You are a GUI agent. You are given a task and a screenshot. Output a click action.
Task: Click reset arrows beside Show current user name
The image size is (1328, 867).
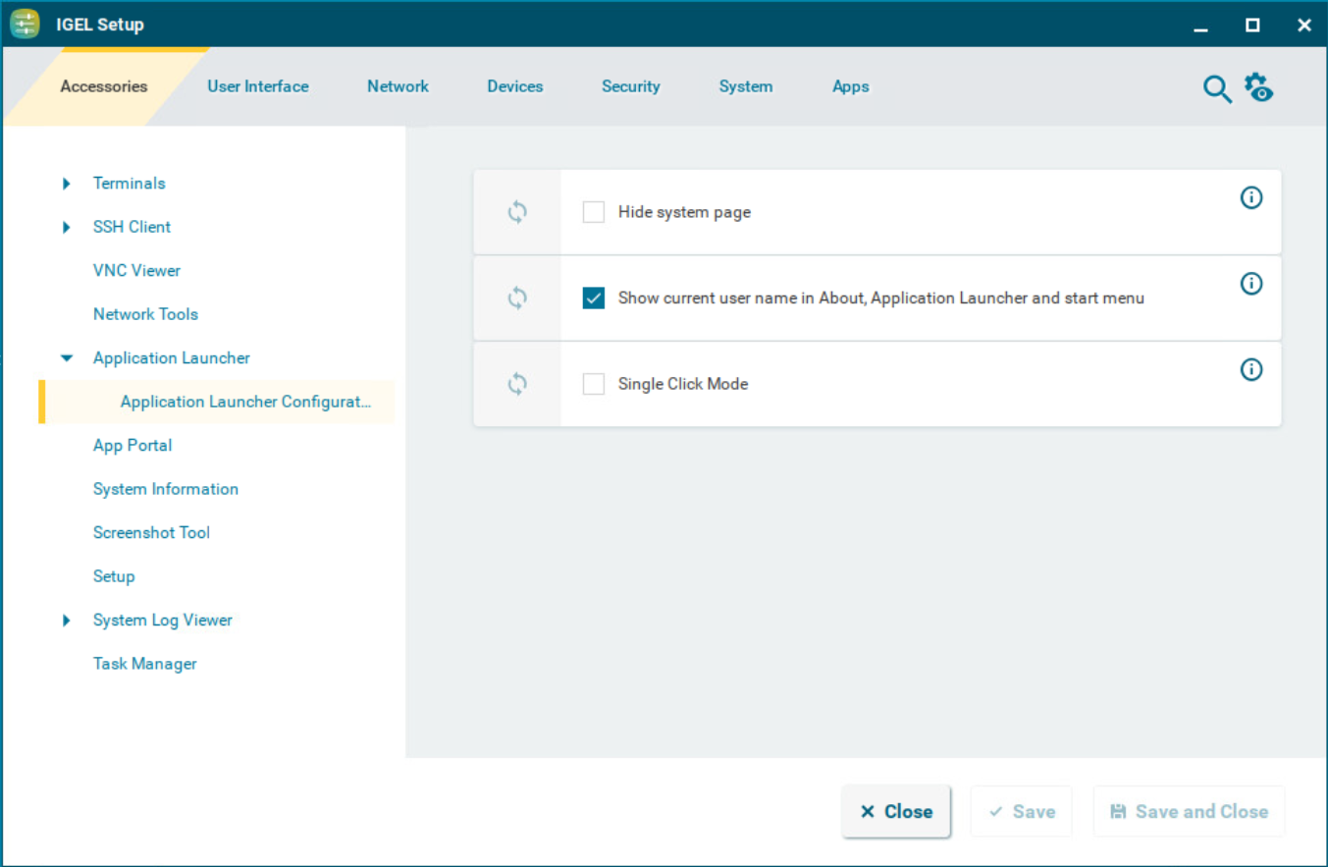point(517,298)
